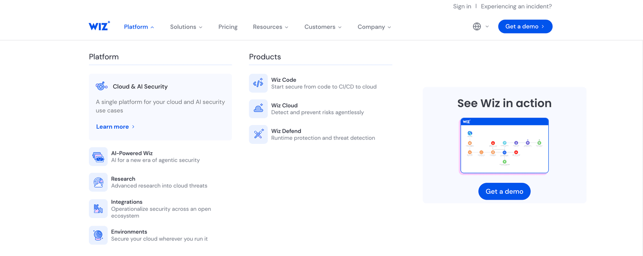
Task: Expand the Customers menu chevron
Action: click(x=340, y=27)
